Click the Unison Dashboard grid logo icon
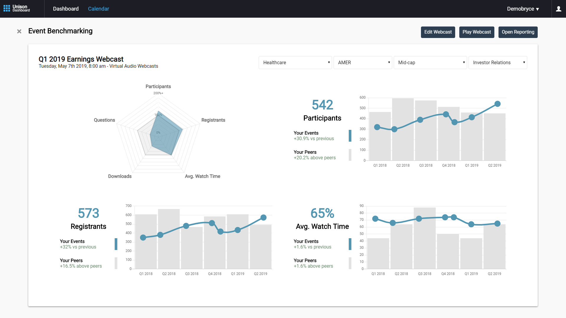This screenshot has height=318, width=566. (7, 8)
